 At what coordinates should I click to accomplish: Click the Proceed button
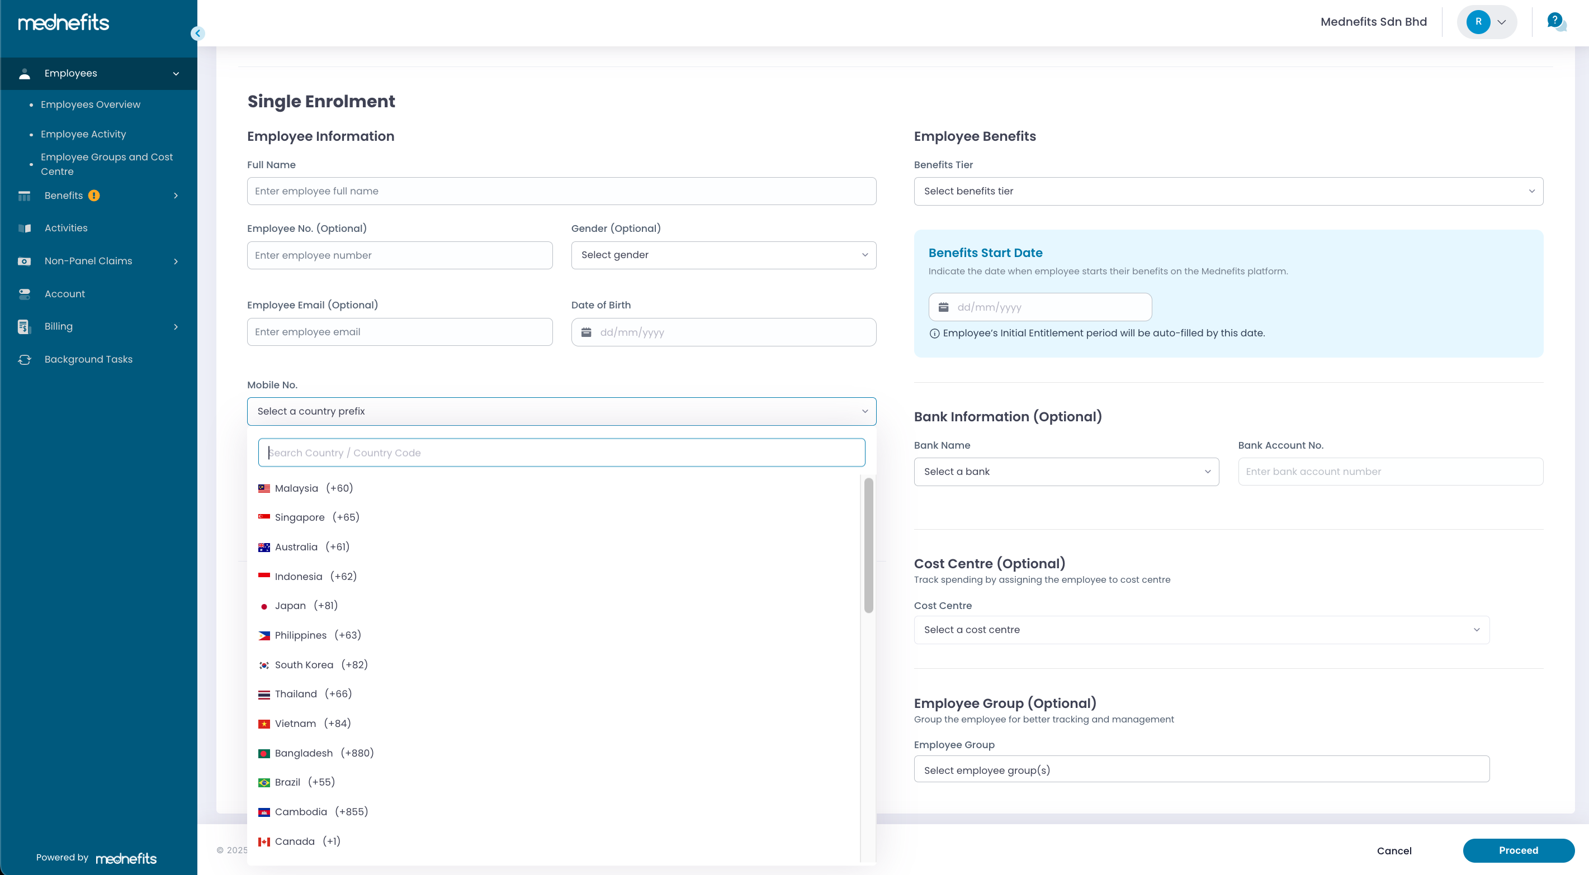(1518, 850)
